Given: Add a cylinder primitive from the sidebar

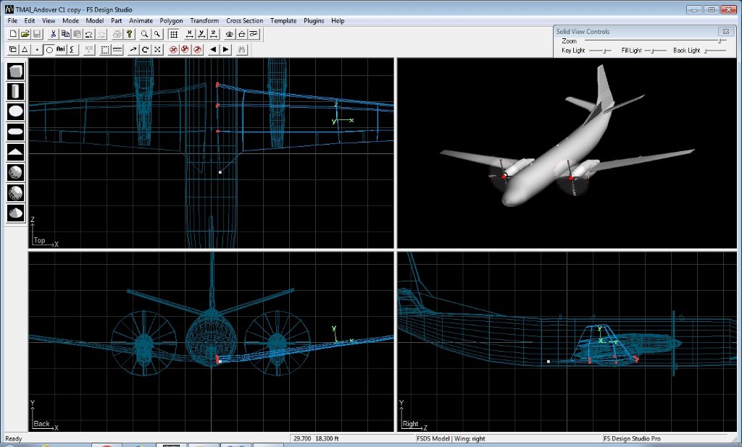Looking at the screenshot, I should pos(15,91).
